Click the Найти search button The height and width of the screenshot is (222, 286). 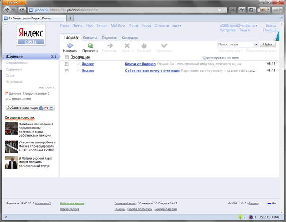pos(268,44)
